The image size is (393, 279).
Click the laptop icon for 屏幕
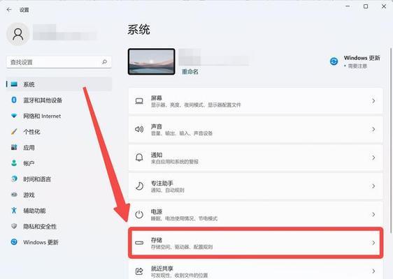point(139,101)
